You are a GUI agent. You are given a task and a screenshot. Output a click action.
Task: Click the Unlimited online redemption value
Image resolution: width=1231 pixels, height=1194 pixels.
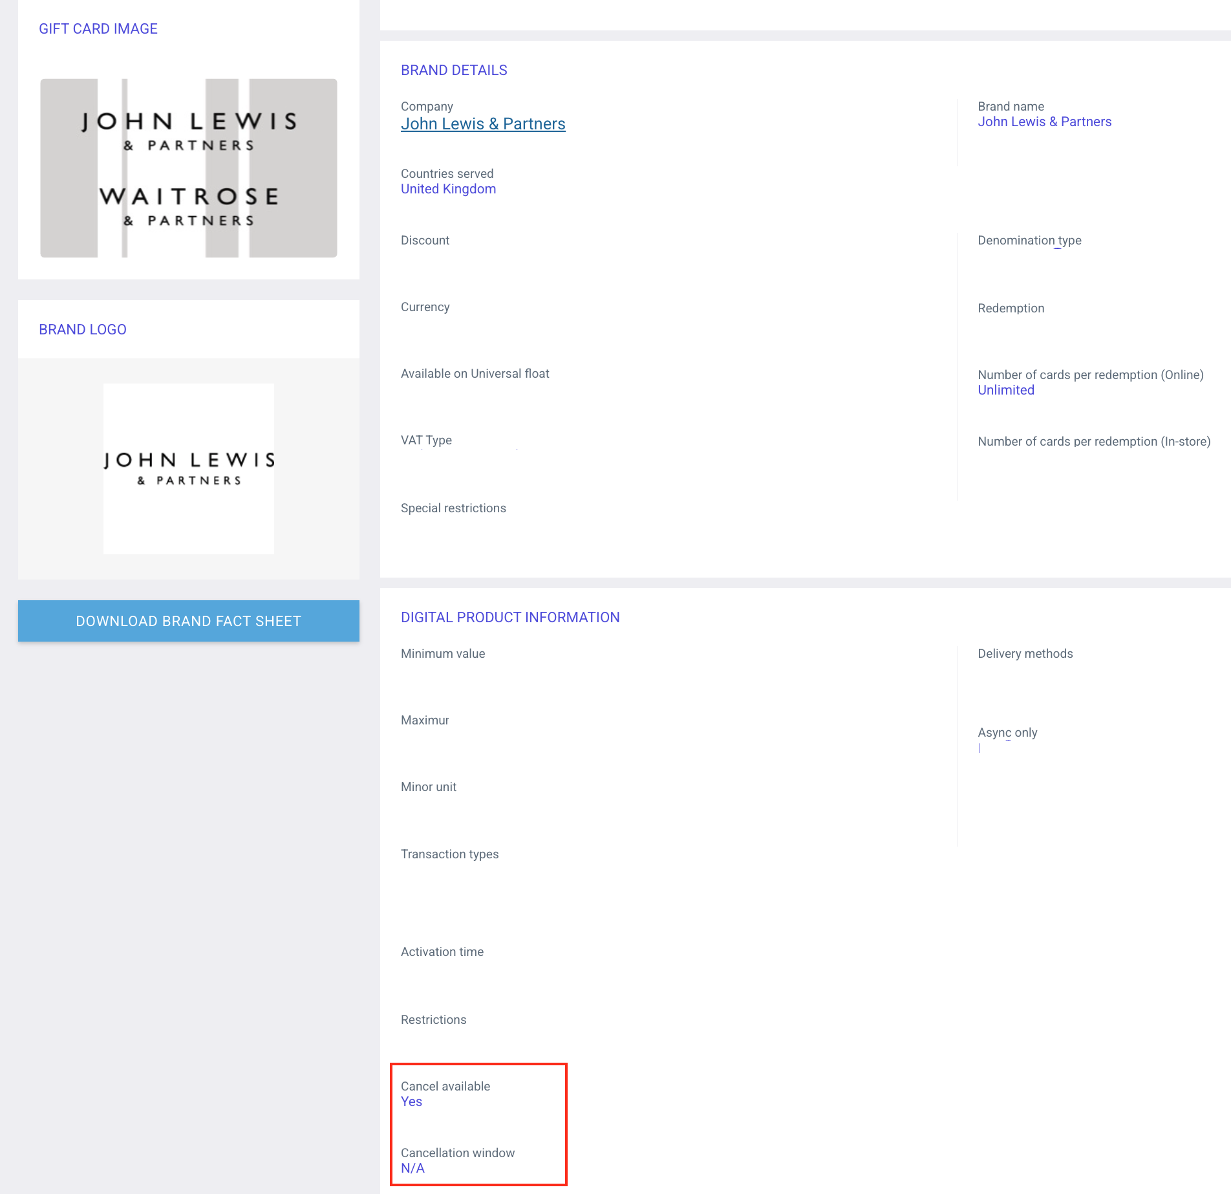pos(1006,390)
